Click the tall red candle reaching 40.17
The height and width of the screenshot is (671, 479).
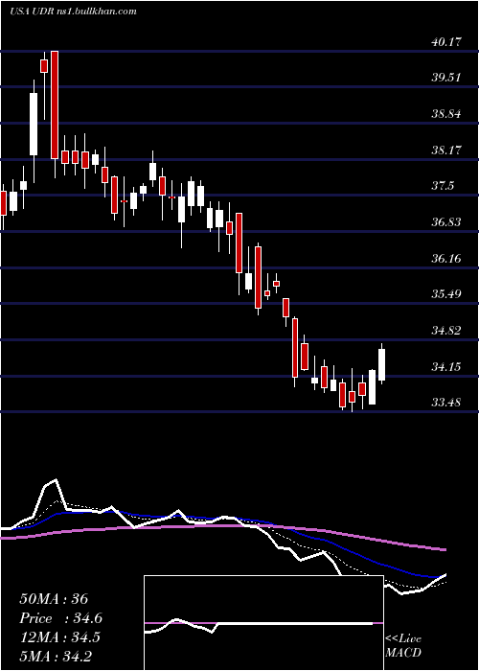coord(55,104)
